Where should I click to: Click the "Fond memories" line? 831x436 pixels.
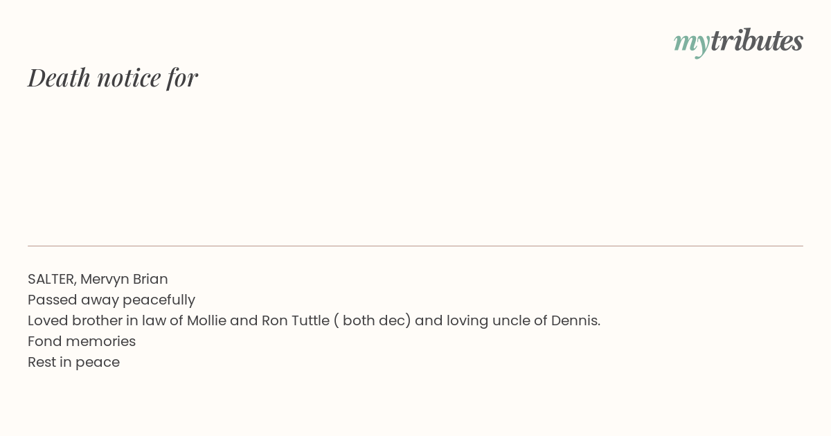pyautogui.click(x=82, y=342)
